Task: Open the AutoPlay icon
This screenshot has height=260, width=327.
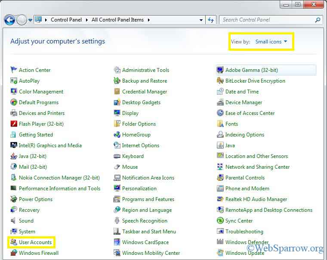Action: [x=14, y=80]
